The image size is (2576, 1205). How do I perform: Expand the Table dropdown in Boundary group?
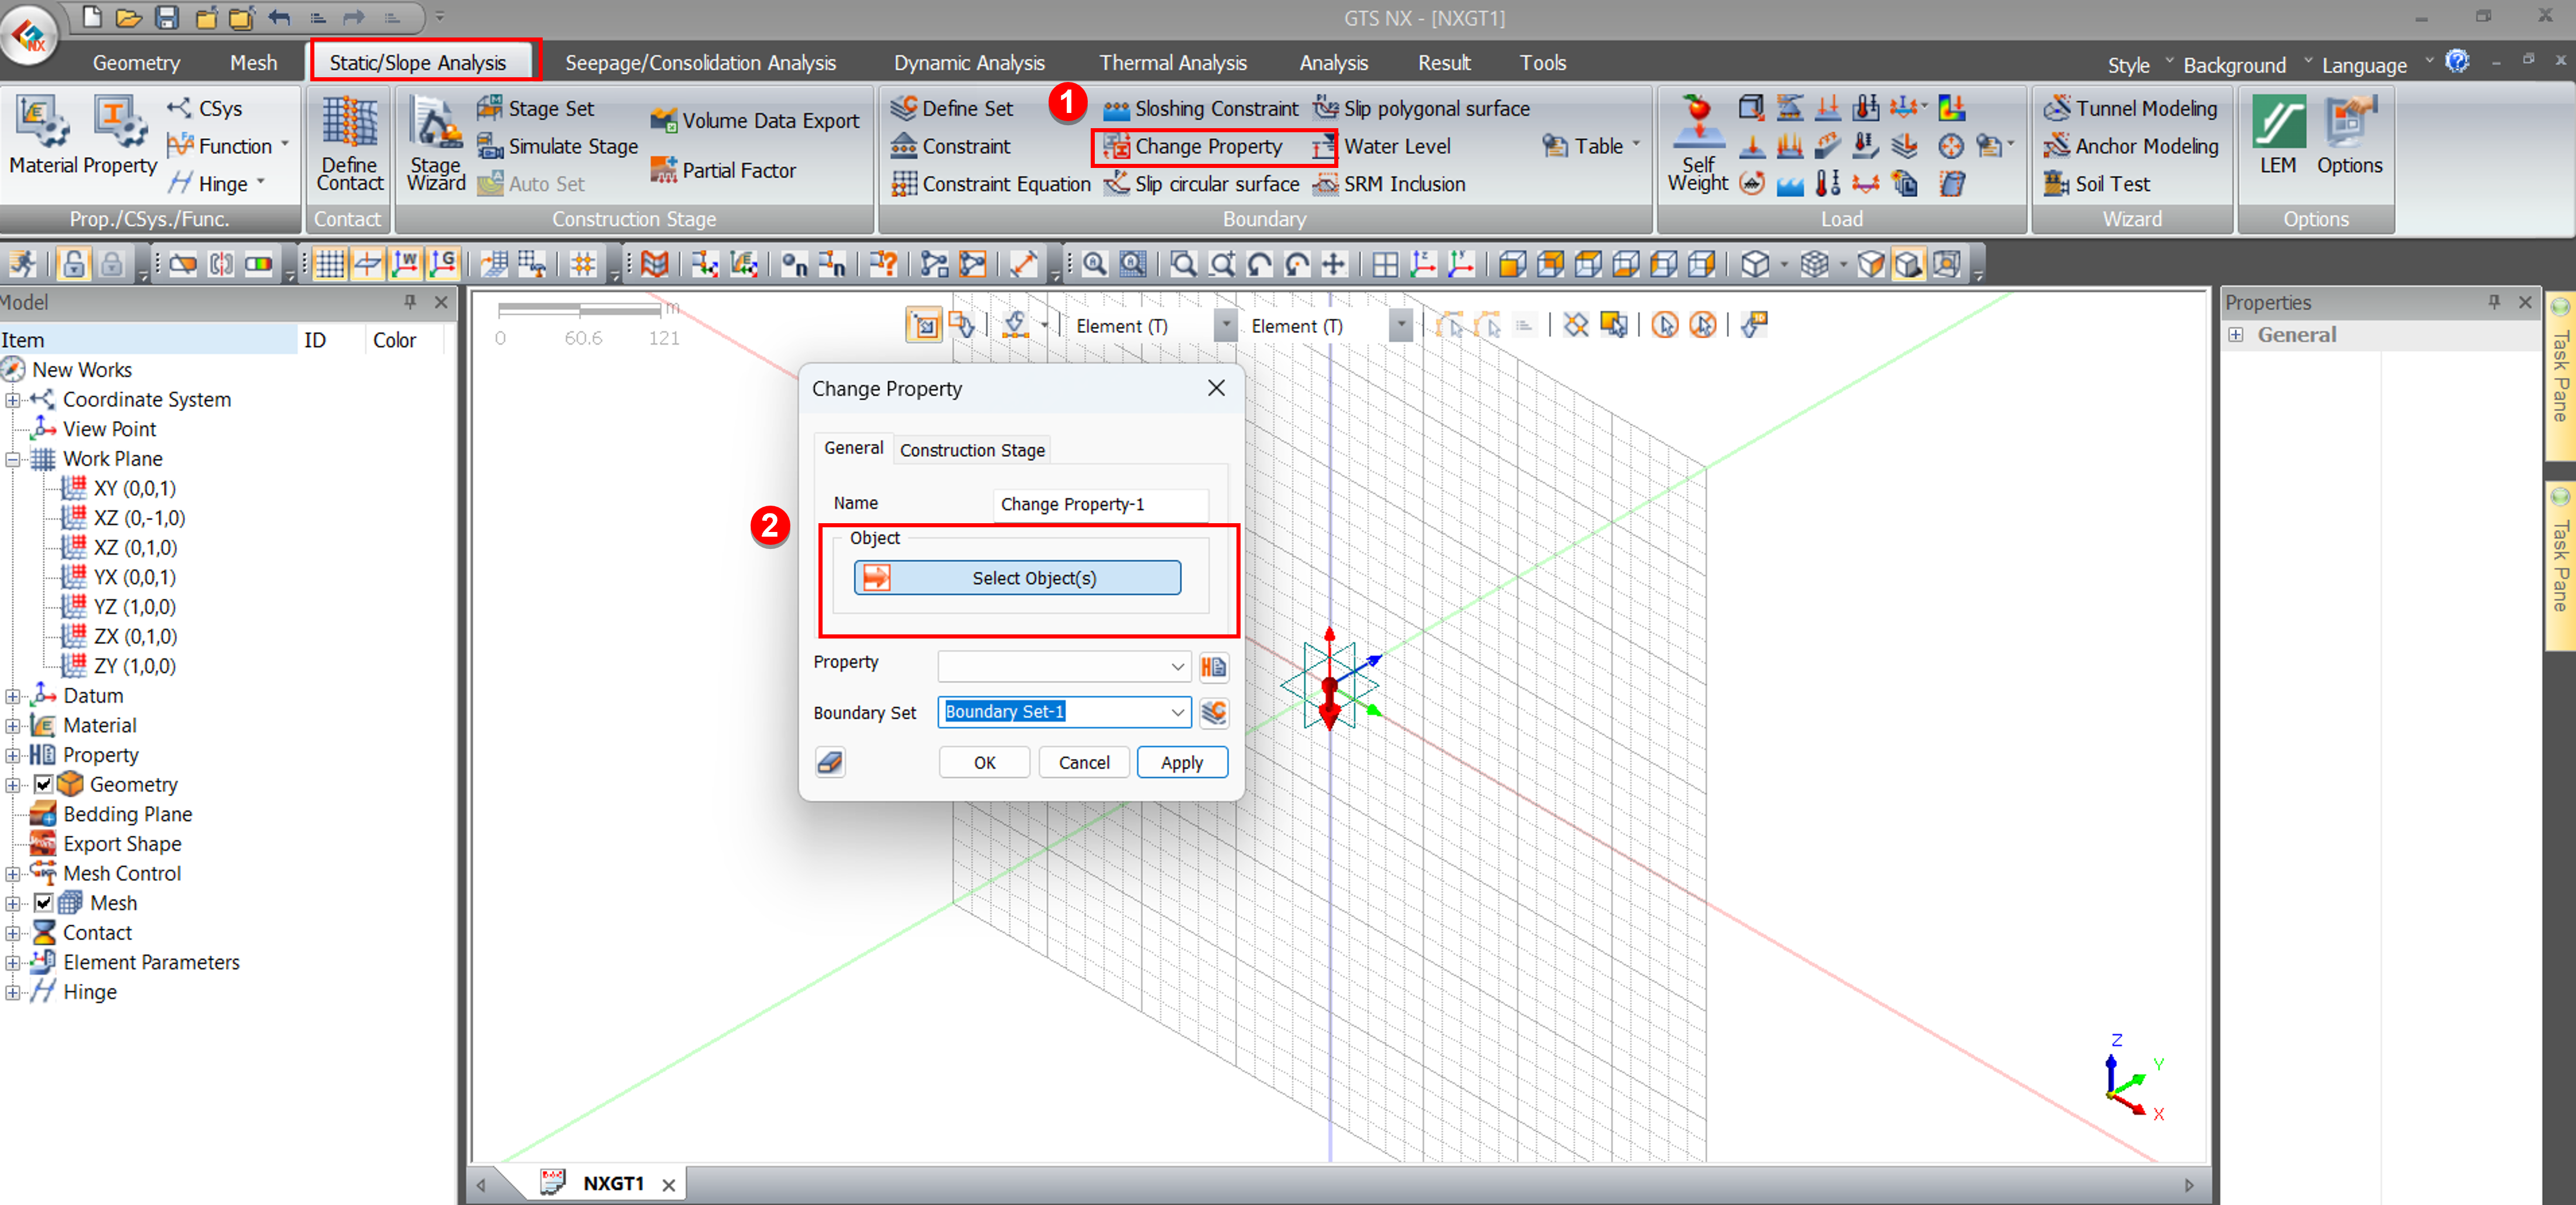[1636, 145]
